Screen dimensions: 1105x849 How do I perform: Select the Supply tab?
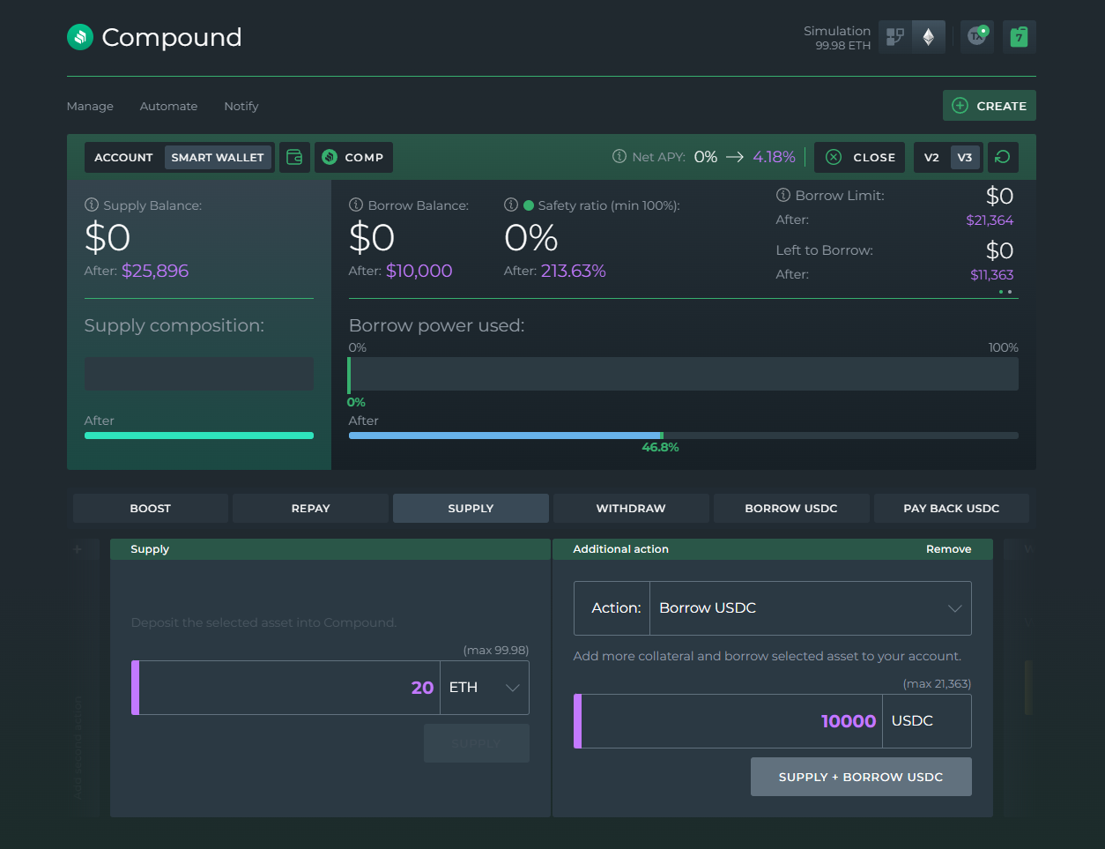point(471,508)
